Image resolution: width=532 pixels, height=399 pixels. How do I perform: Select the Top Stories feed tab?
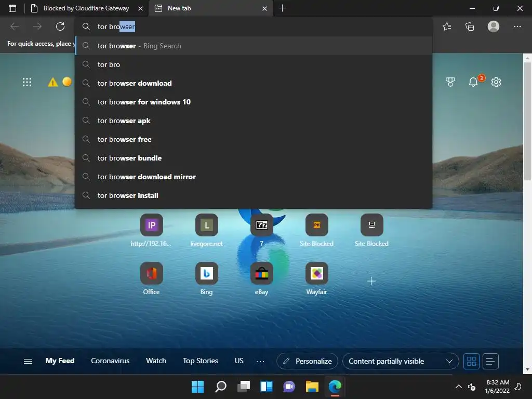pos(201,361)
